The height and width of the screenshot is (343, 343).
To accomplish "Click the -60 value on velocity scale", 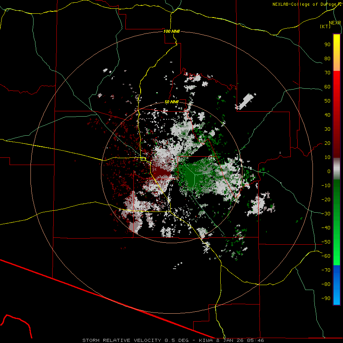I will click(326, 256).
